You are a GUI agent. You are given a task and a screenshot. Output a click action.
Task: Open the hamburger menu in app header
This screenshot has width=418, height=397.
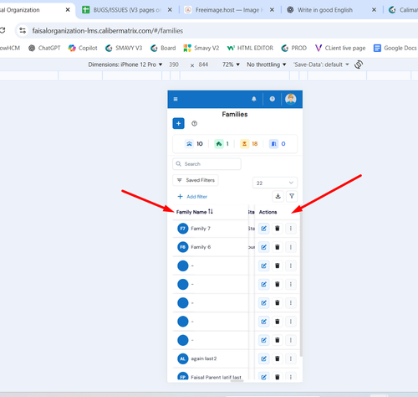176,99
